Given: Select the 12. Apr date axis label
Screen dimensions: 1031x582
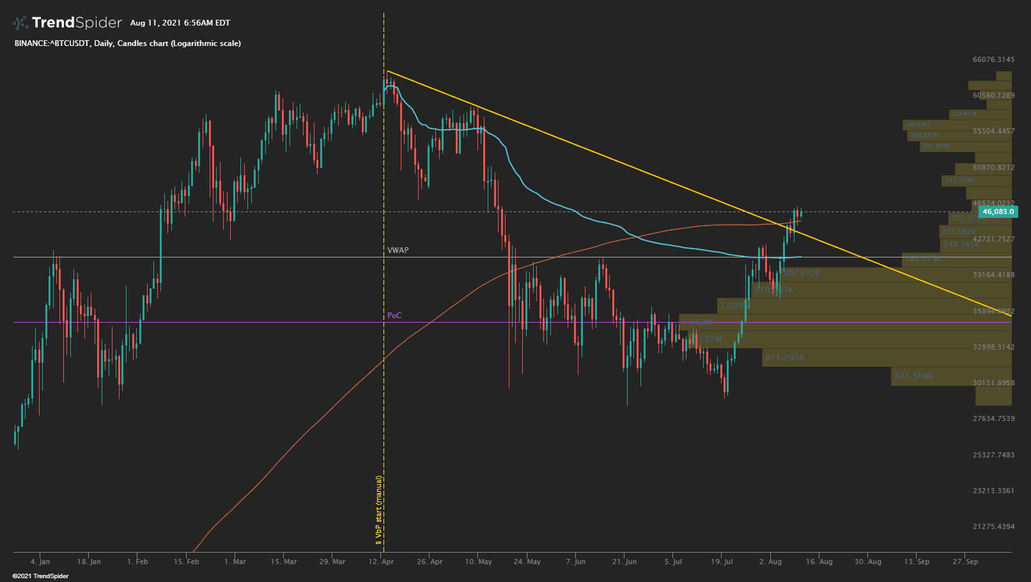Looking at the screenshot, I should coord(382,562).
